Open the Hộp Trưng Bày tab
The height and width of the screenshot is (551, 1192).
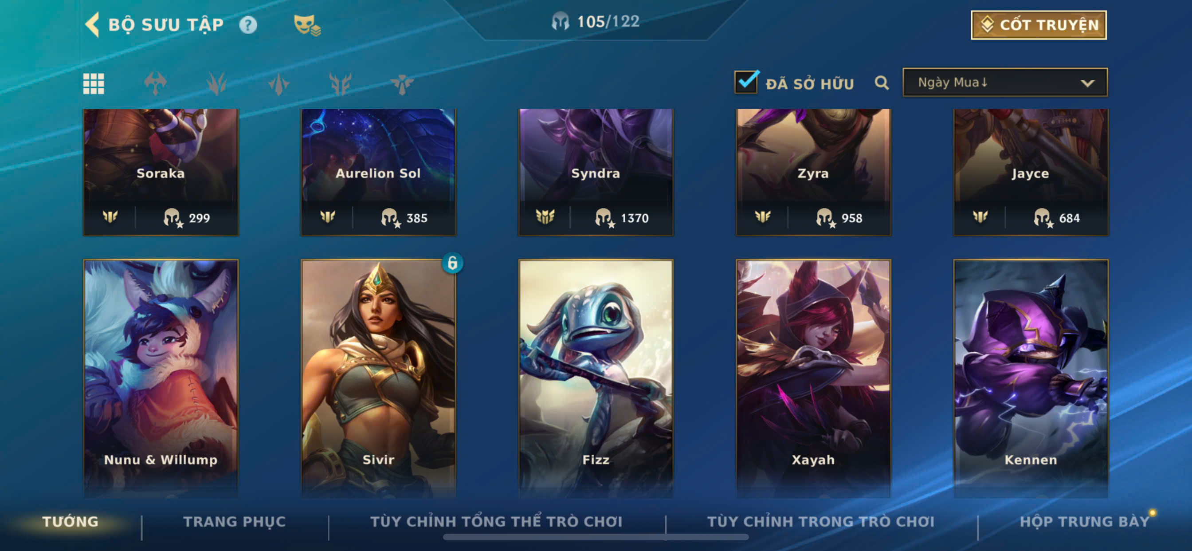(x=1084, y=521)
